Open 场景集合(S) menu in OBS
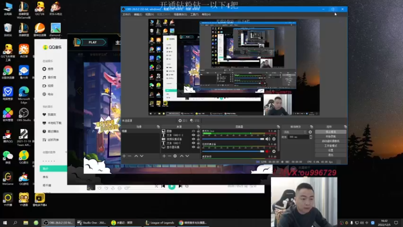 (180, 15)
